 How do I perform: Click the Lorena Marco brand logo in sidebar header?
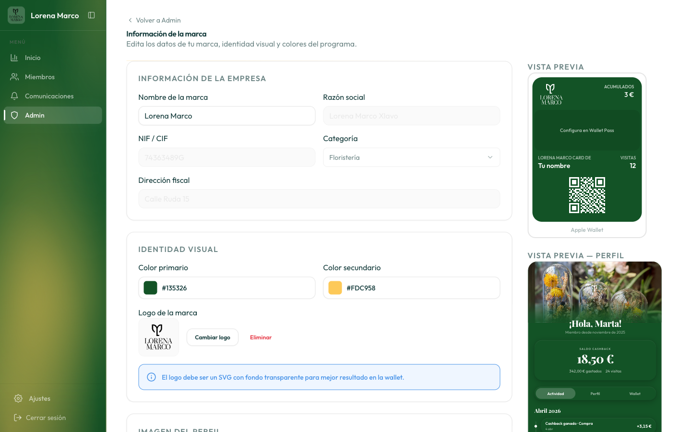[16, 15]
